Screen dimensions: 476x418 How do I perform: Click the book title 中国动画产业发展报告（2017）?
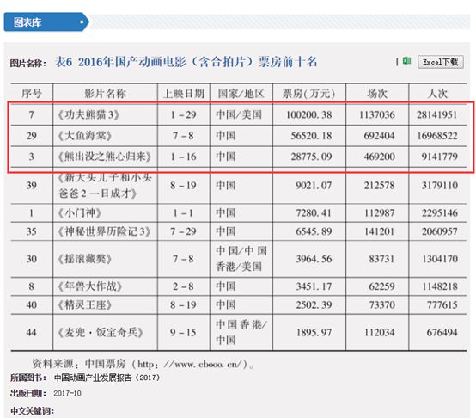pyautogui.click(x=107, y=378)
